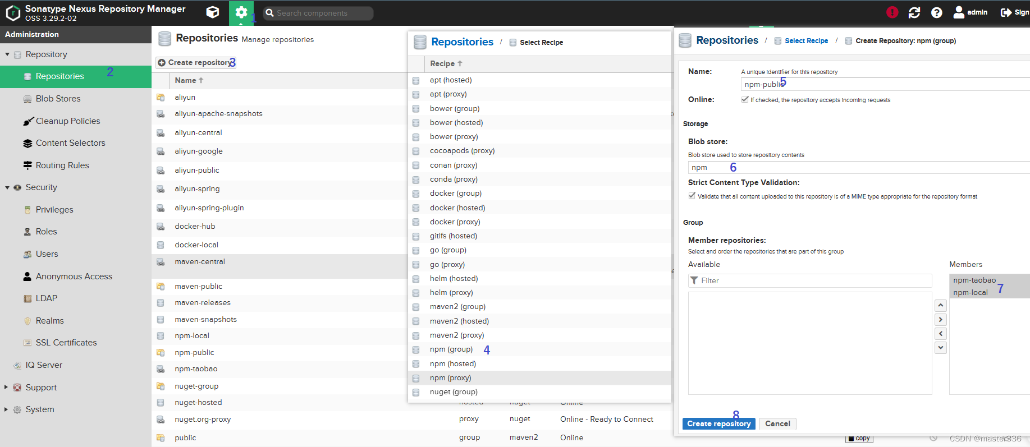Viewport: 1030px width, 447px height.
Task: Sort repositories by Name column header
Action: pos(189,81)
